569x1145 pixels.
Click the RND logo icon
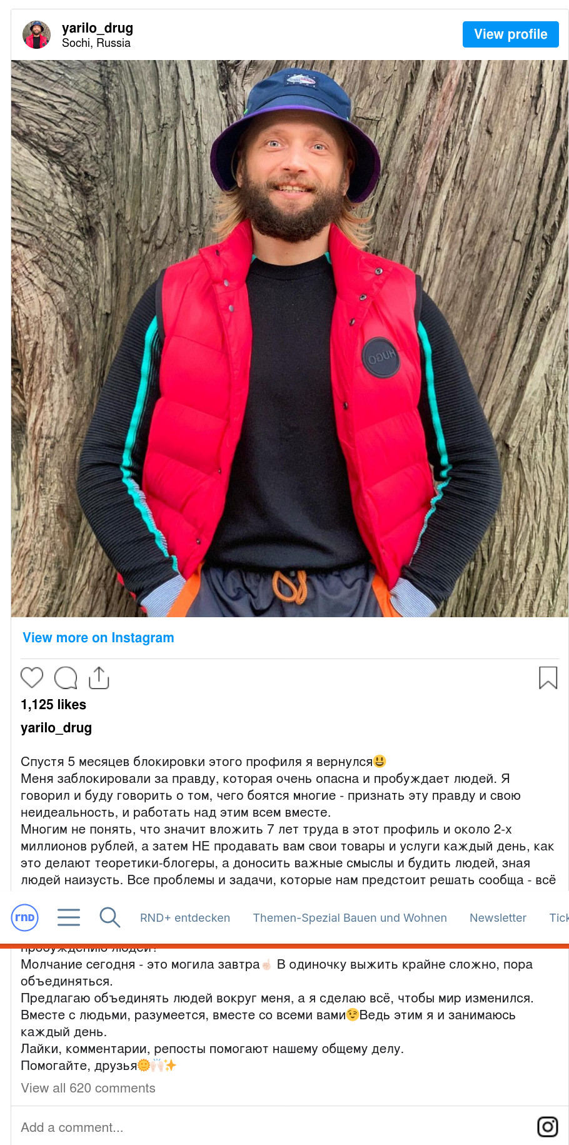tap(25, 917)
